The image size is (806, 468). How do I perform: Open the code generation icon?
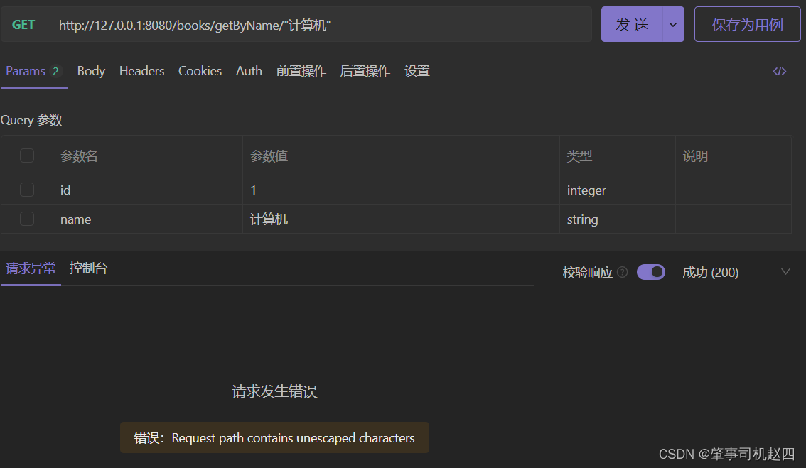click(x=779, y=71)
